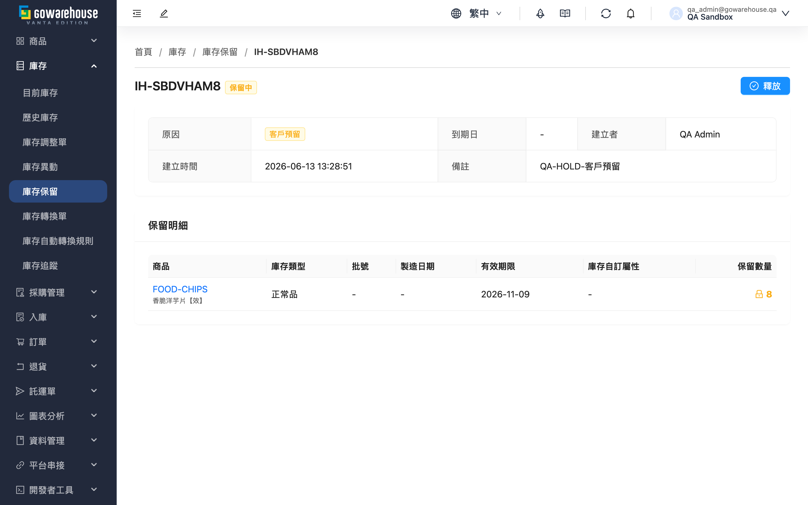Image resolution: width=808 pixels, height=505 pixels.
Task: Click the user avatar icon
Action: click(x=676, y=13)
